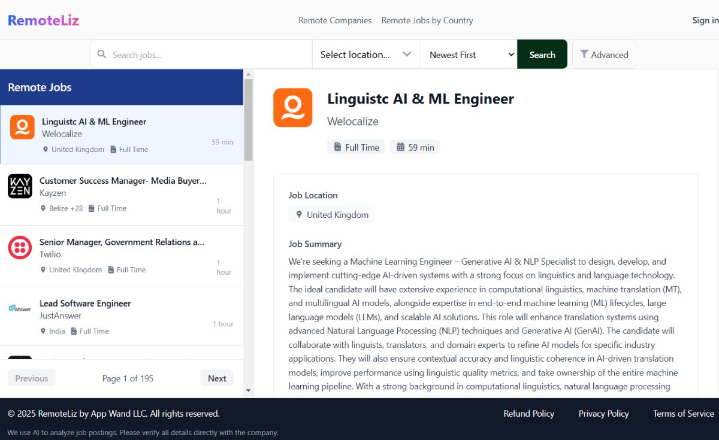Click Remote Jobs panel header
The width and height of the screenshot is (719, 440).
click(x=122, y=87)
